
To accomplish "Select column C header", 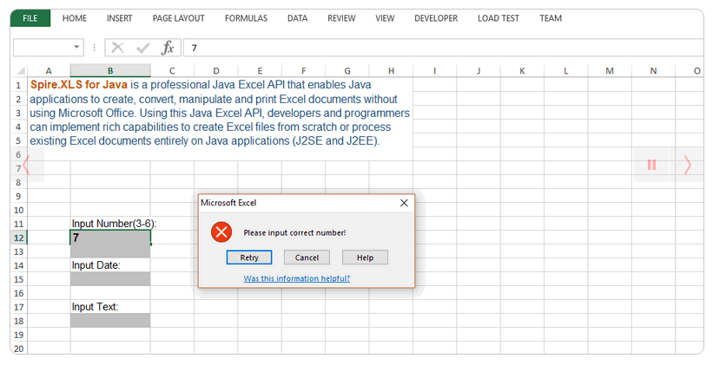I will [x=172, y=71].
